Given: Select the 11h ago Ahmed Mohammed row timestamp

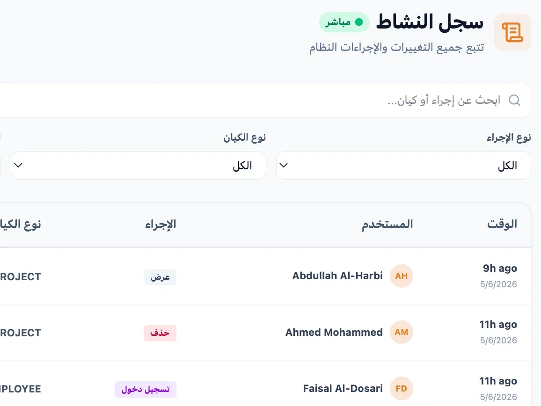Looking at the screenshot, I should coord(498,325).
